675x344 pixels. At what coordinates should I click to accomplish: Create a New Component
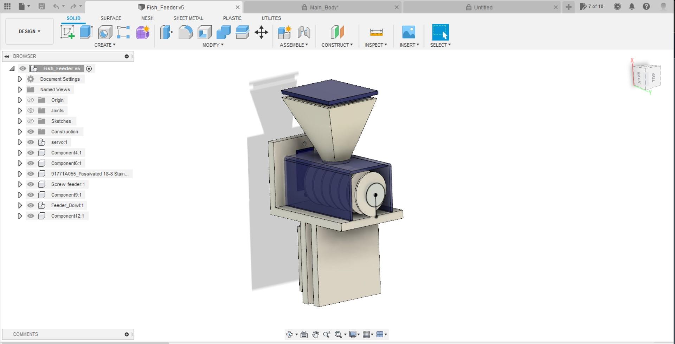(x=284, y=32)
